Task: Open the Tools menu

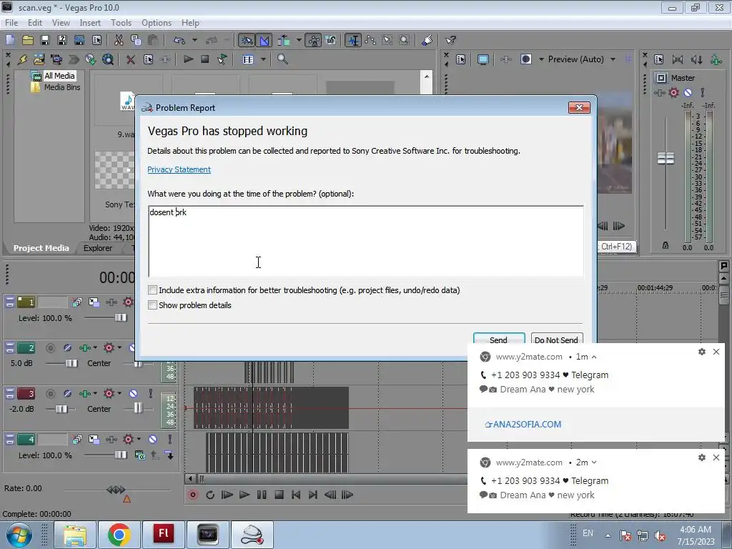Action: point(121,22)
